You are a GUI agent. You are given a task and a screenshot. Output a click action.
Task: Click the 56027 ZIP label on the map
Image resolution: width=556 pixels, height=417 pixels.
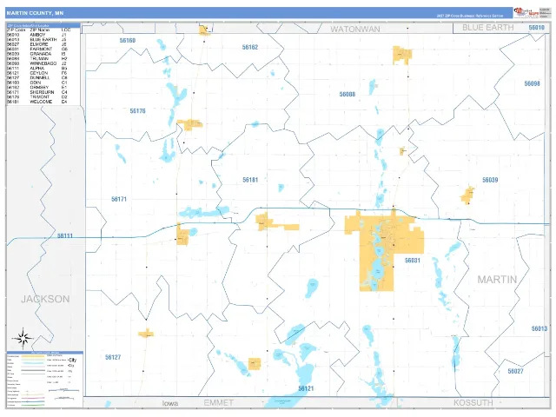tap(515, 371)
